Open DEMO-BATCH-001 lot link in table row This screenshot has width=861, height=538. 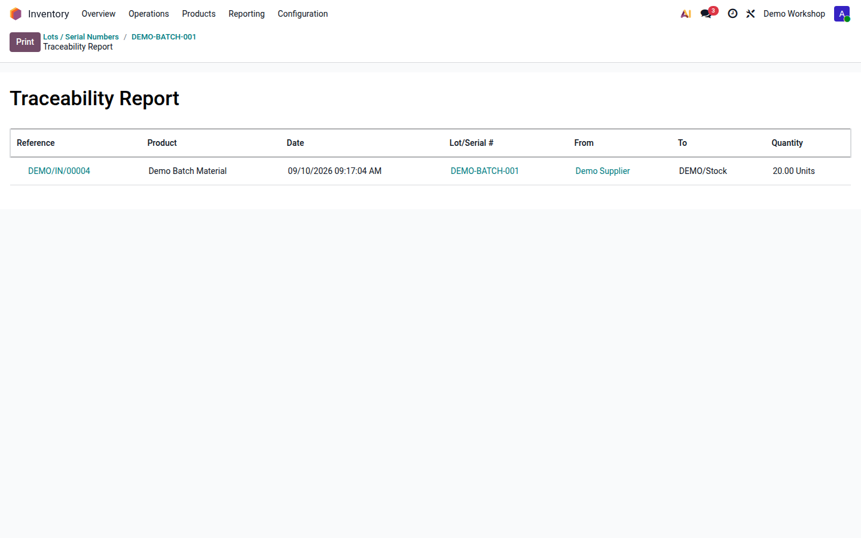485,171
